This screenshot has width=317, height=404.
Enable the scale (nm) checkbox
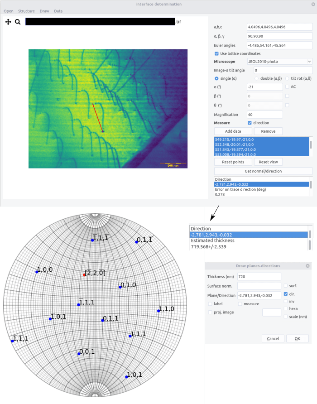286,317
